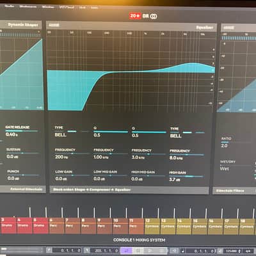Screen dimensions: 256x256
Task: Select track 3 Drums in the track strip
Action: 8,225
